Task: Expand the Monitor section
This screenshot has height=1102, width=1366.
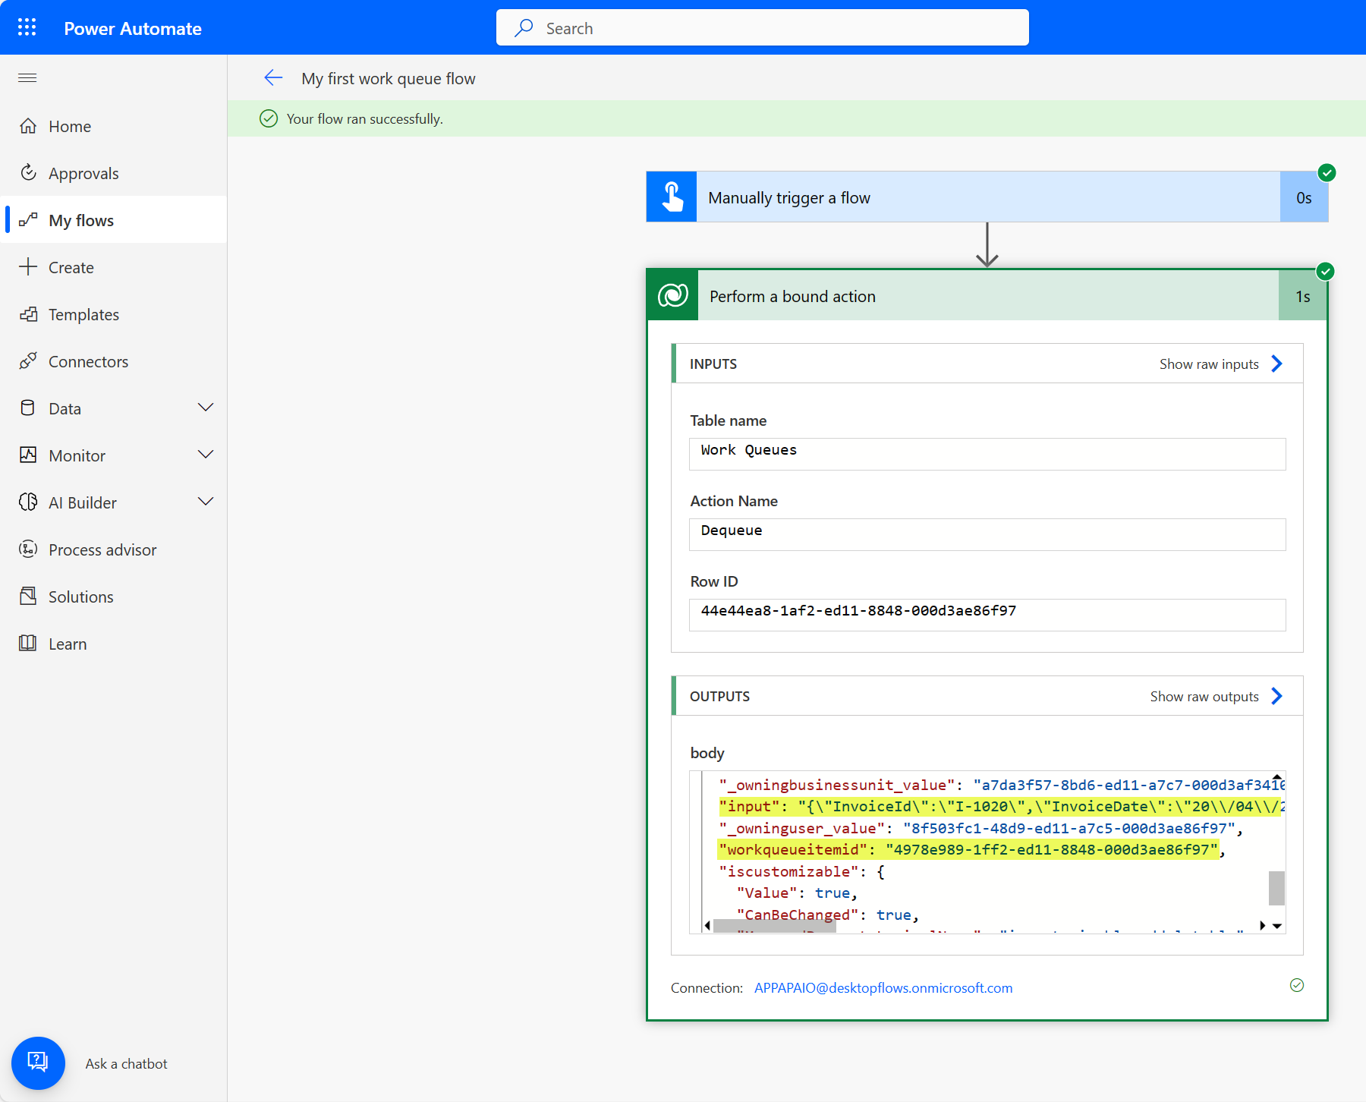Action: pyautogui.click(x=206, y=455)
